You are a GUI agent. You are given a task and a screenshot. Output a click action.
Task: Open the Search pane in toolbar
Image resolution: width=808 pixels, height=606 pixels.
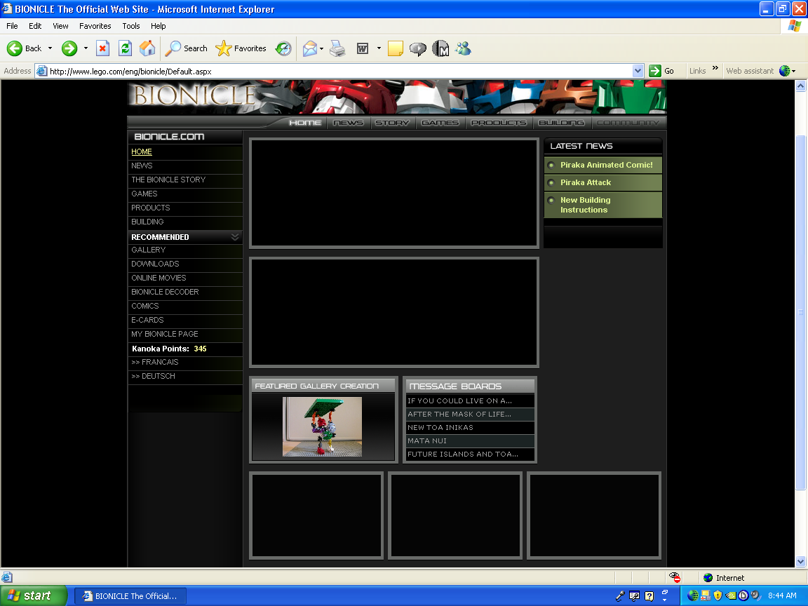tap(186, 48)
